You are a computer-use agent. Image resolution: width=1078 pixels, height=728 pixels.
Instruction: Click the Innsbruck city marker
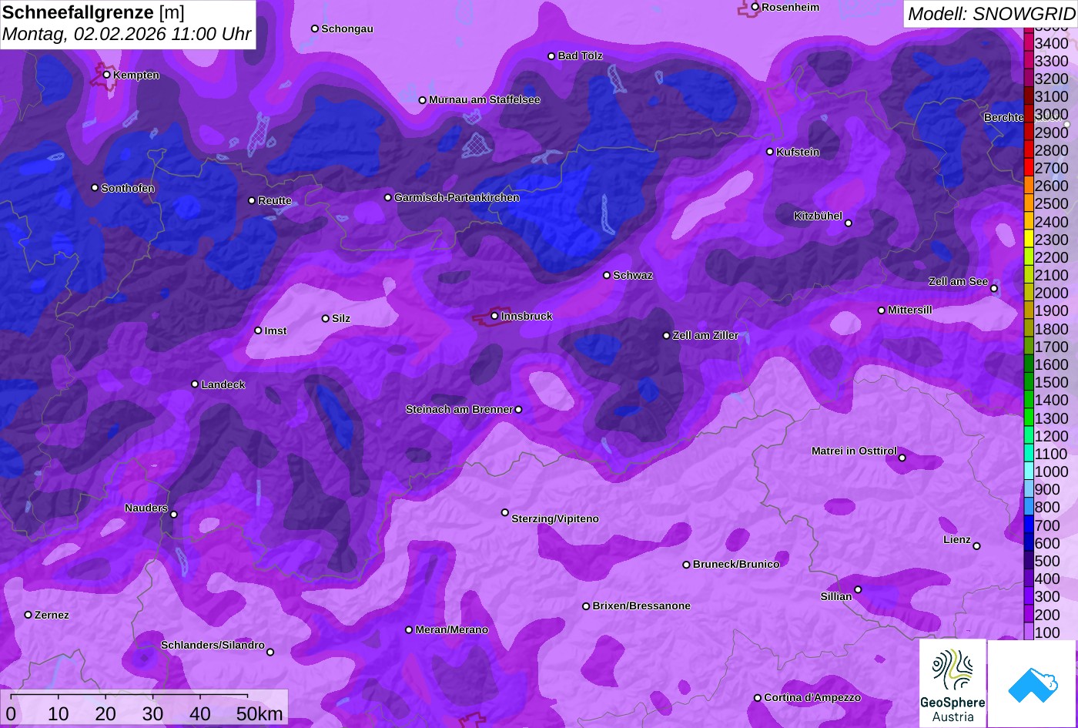click(x=495, y=316)
